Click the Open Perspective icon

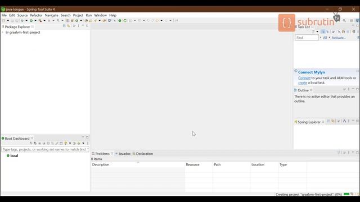click(351, 21)
